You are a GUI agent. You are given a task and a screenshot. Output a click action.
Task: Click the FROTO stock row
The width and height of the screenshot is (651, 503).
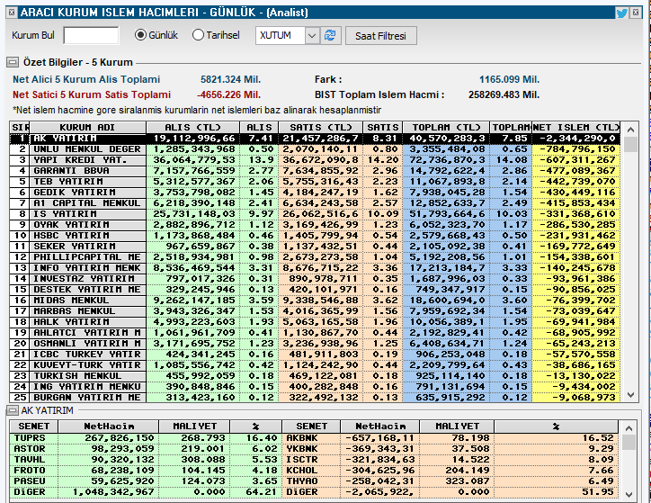146,471
